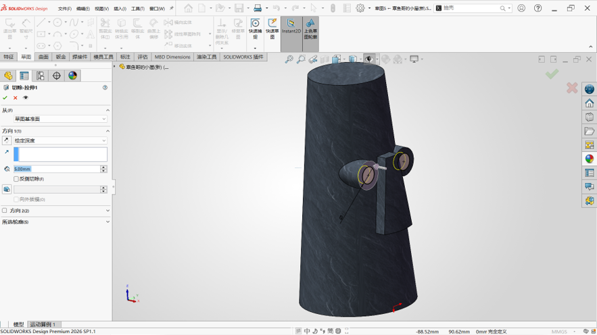
Task: Open Appearances color ball in task pane
Action: click(590, 159)
